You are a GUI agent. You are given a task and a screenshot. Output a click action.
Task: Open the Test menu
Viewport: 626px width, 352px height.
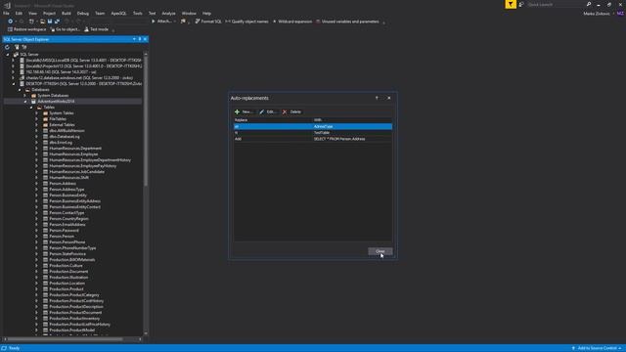(153, 13)
